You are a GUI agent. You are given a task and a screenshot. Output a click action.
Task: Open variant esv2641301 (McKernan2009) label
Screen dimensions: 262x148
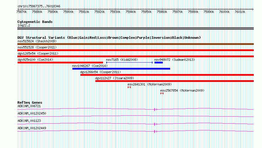point(150,84)
